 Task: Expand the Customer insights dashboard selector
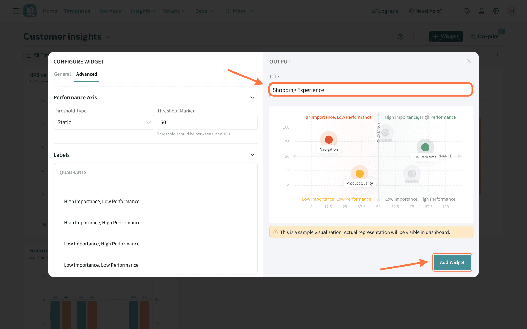tap(108, 37)
